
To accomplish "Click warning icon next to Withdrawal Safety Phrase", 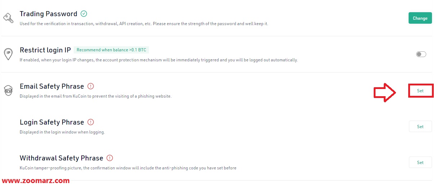I will [110, 158].
